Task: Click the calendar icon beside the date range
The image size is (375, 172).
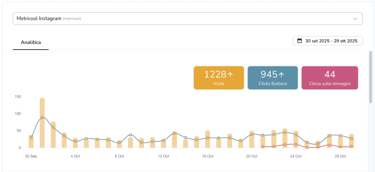Action: click(300, 41)
